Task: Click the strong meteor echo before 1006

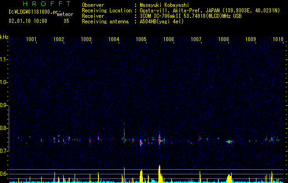Action: click(160, 140)
